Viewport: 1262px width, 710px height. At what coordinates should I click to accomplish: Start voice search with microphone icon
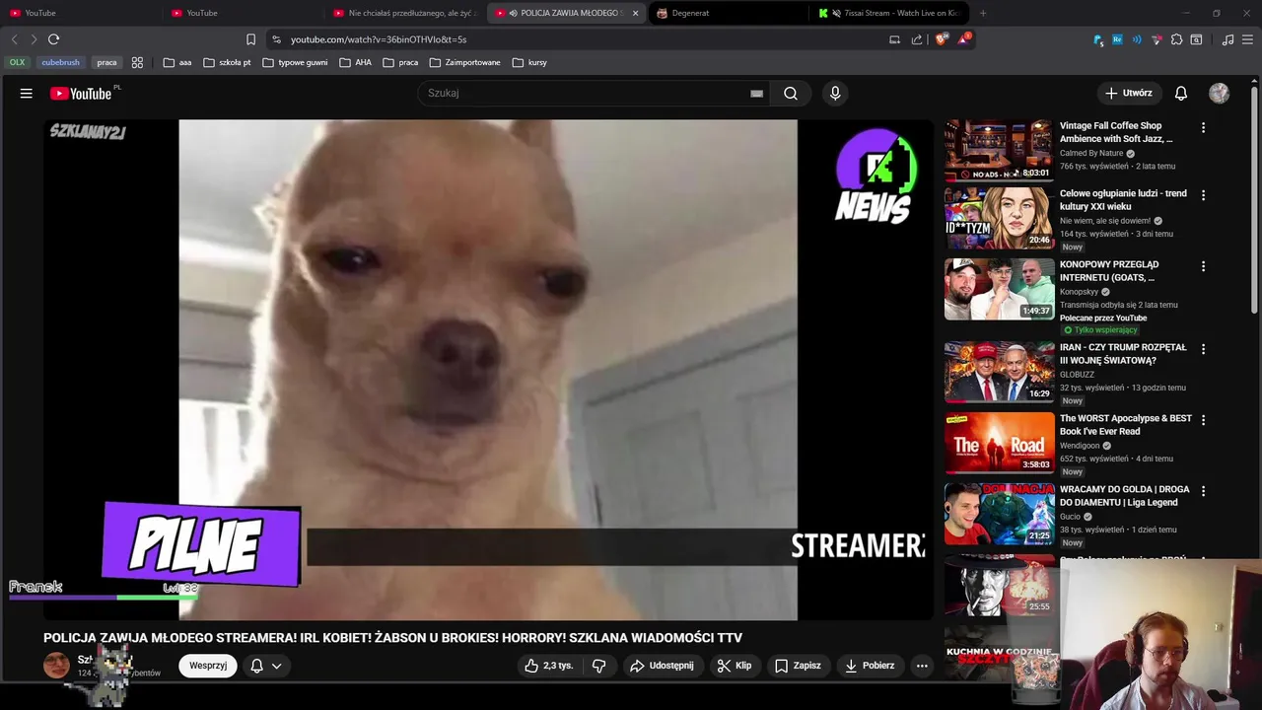(835, 94)
